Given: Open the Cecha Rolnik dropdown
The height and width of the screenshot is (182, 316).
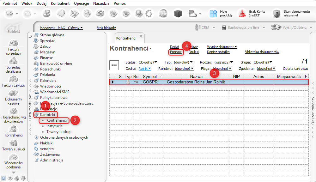Looking at the screenshot, I should [145, 68].
